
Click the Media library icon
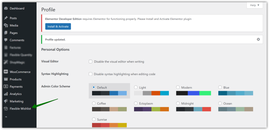6,25
